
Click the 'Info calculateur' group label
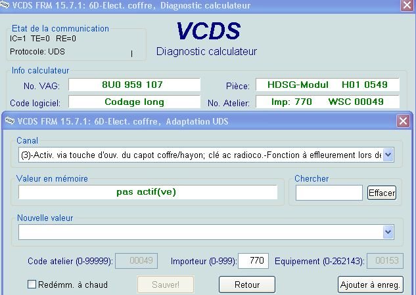tap(40, 70)
